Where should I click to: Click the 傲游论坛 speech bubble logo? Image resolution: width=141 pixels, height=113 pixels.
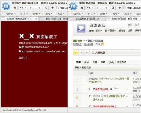(81, 28)
